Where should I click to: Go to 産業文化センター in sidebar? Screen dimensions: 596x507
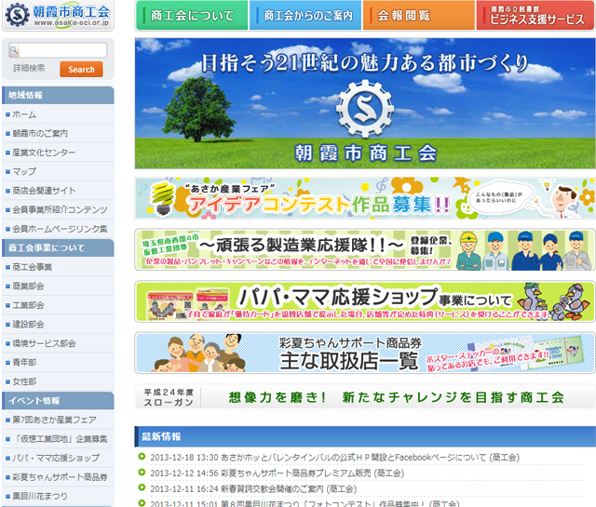click(44, 152)
